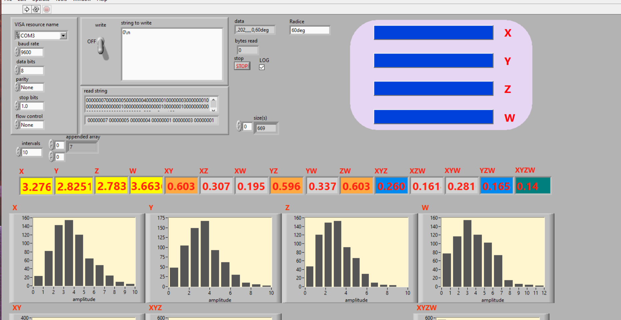621x320 pixels.
Task: Click the flow control None selector
Action: click(31, 125)
